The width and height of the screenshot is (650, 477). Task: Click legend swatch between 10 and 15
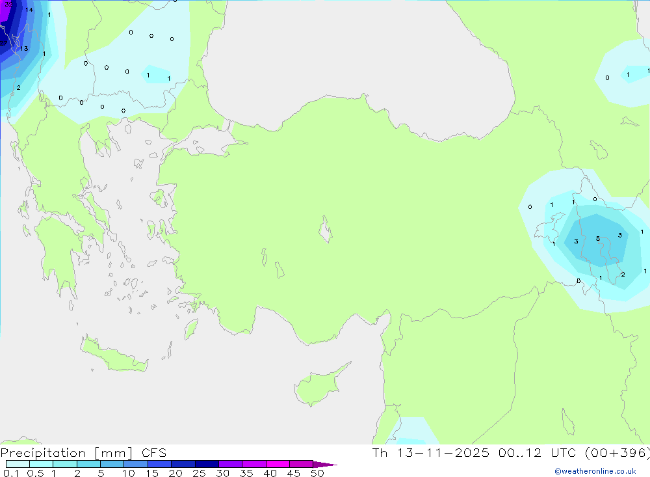136,464
